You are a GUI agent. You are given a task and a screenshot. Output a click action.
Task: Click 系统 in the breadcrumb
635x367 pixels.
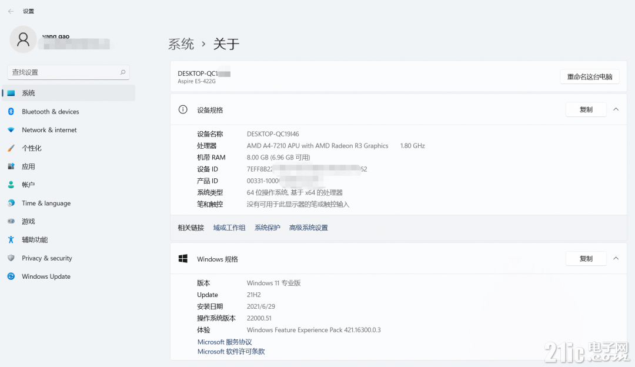tap(181, 44)
